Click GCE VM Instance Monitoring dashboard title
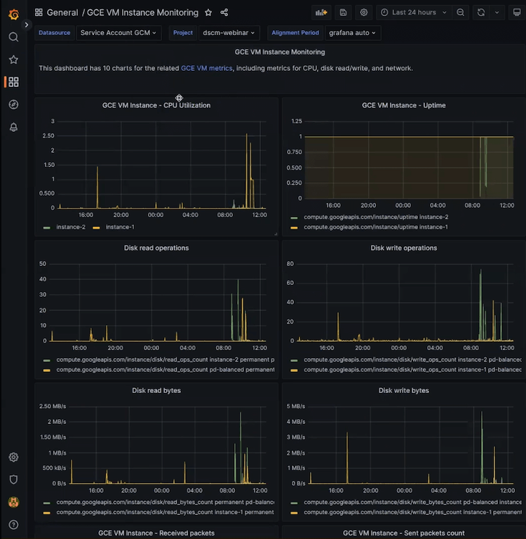 click(x=142, y=13)
